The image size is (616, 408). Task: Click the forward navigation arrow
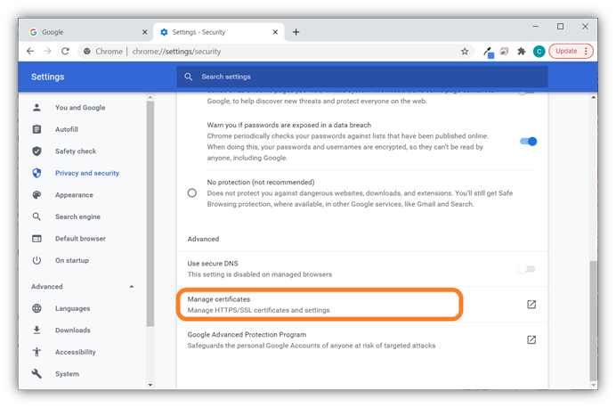point(47,51)
